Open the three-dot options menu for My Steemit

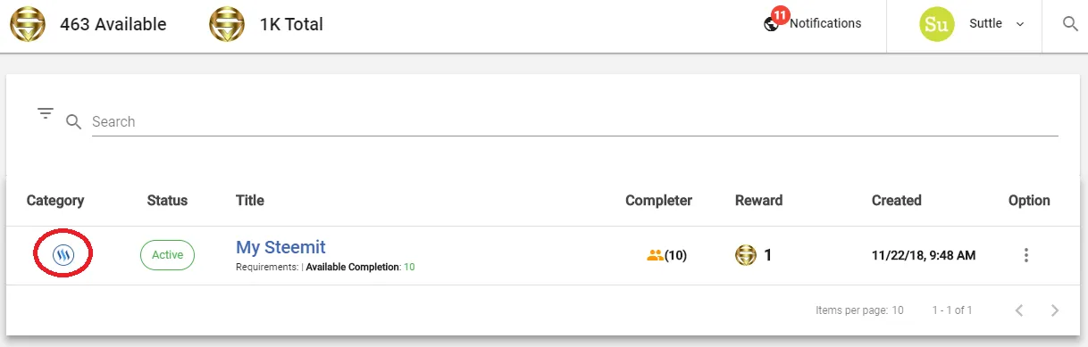(1026, 255)
